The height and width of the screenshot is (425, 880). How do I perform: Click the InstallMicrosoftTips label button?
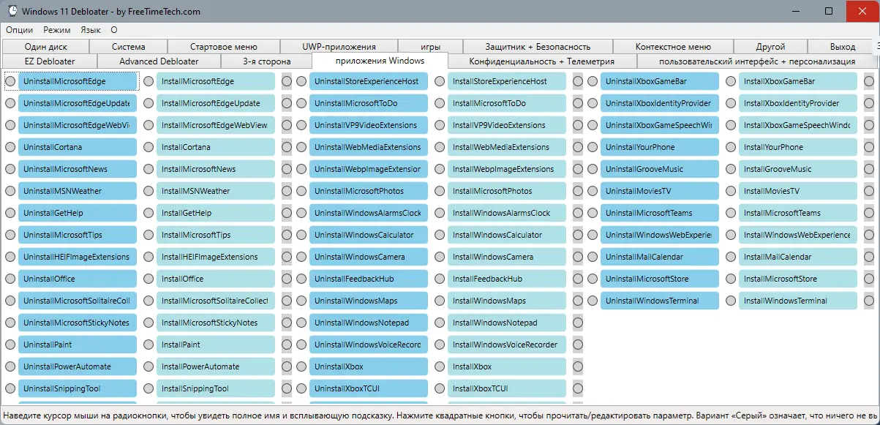click(x=216, y=235)
